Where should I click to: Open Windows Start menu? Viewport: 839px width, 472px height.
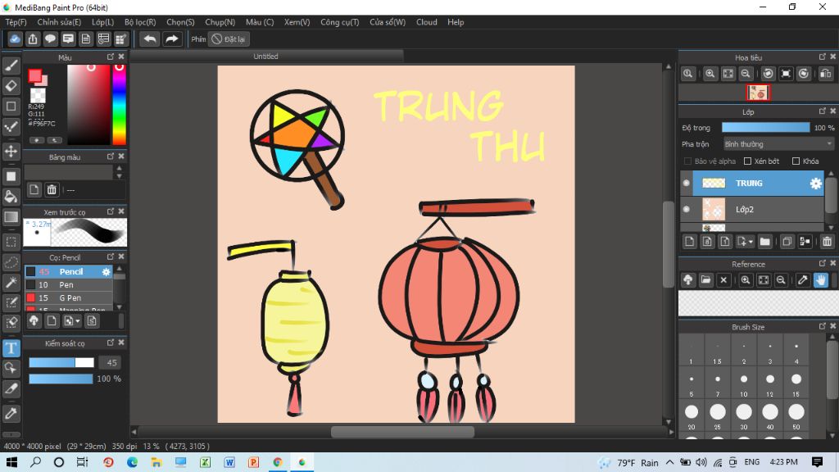click(11, 462)
